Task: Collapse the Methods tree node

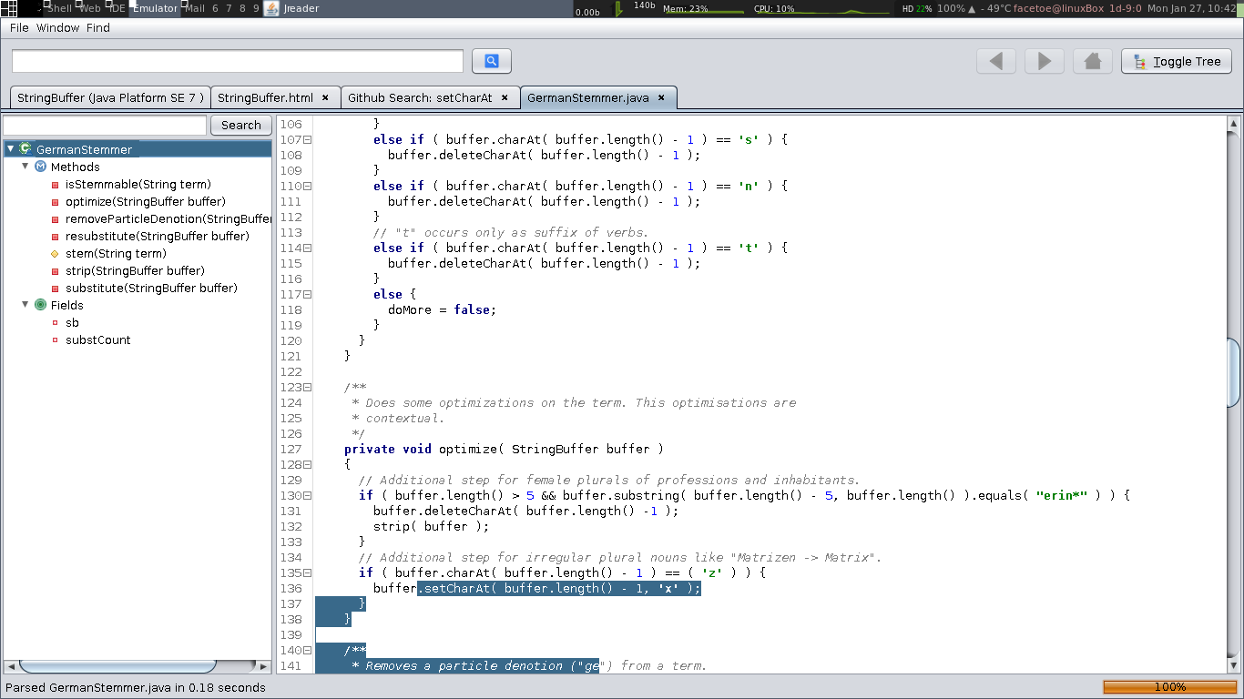Action: [x=25, y=167]
